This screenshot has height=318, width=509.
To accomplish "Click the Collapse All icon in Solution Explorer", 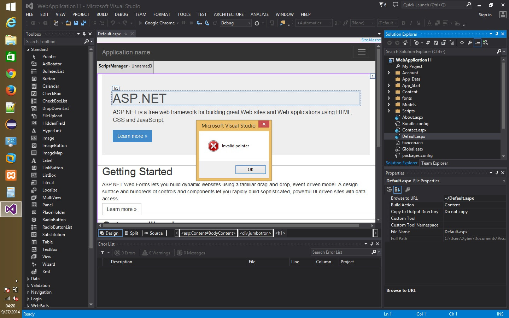I will (x=443, y=43).
